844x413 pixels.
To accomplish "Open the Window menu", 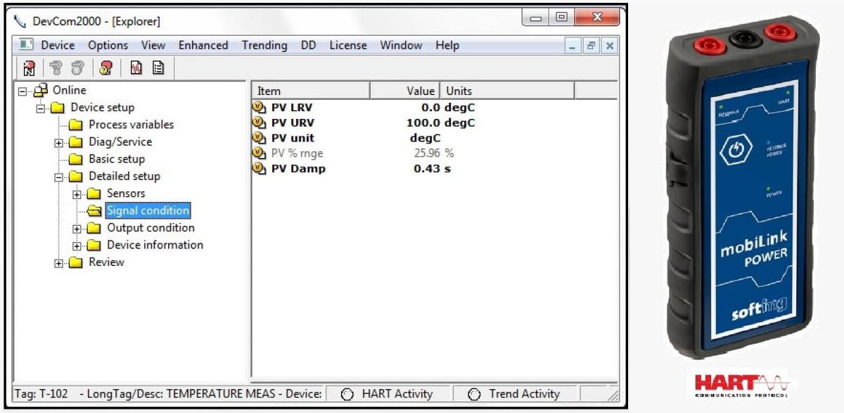I will (401, 45).
